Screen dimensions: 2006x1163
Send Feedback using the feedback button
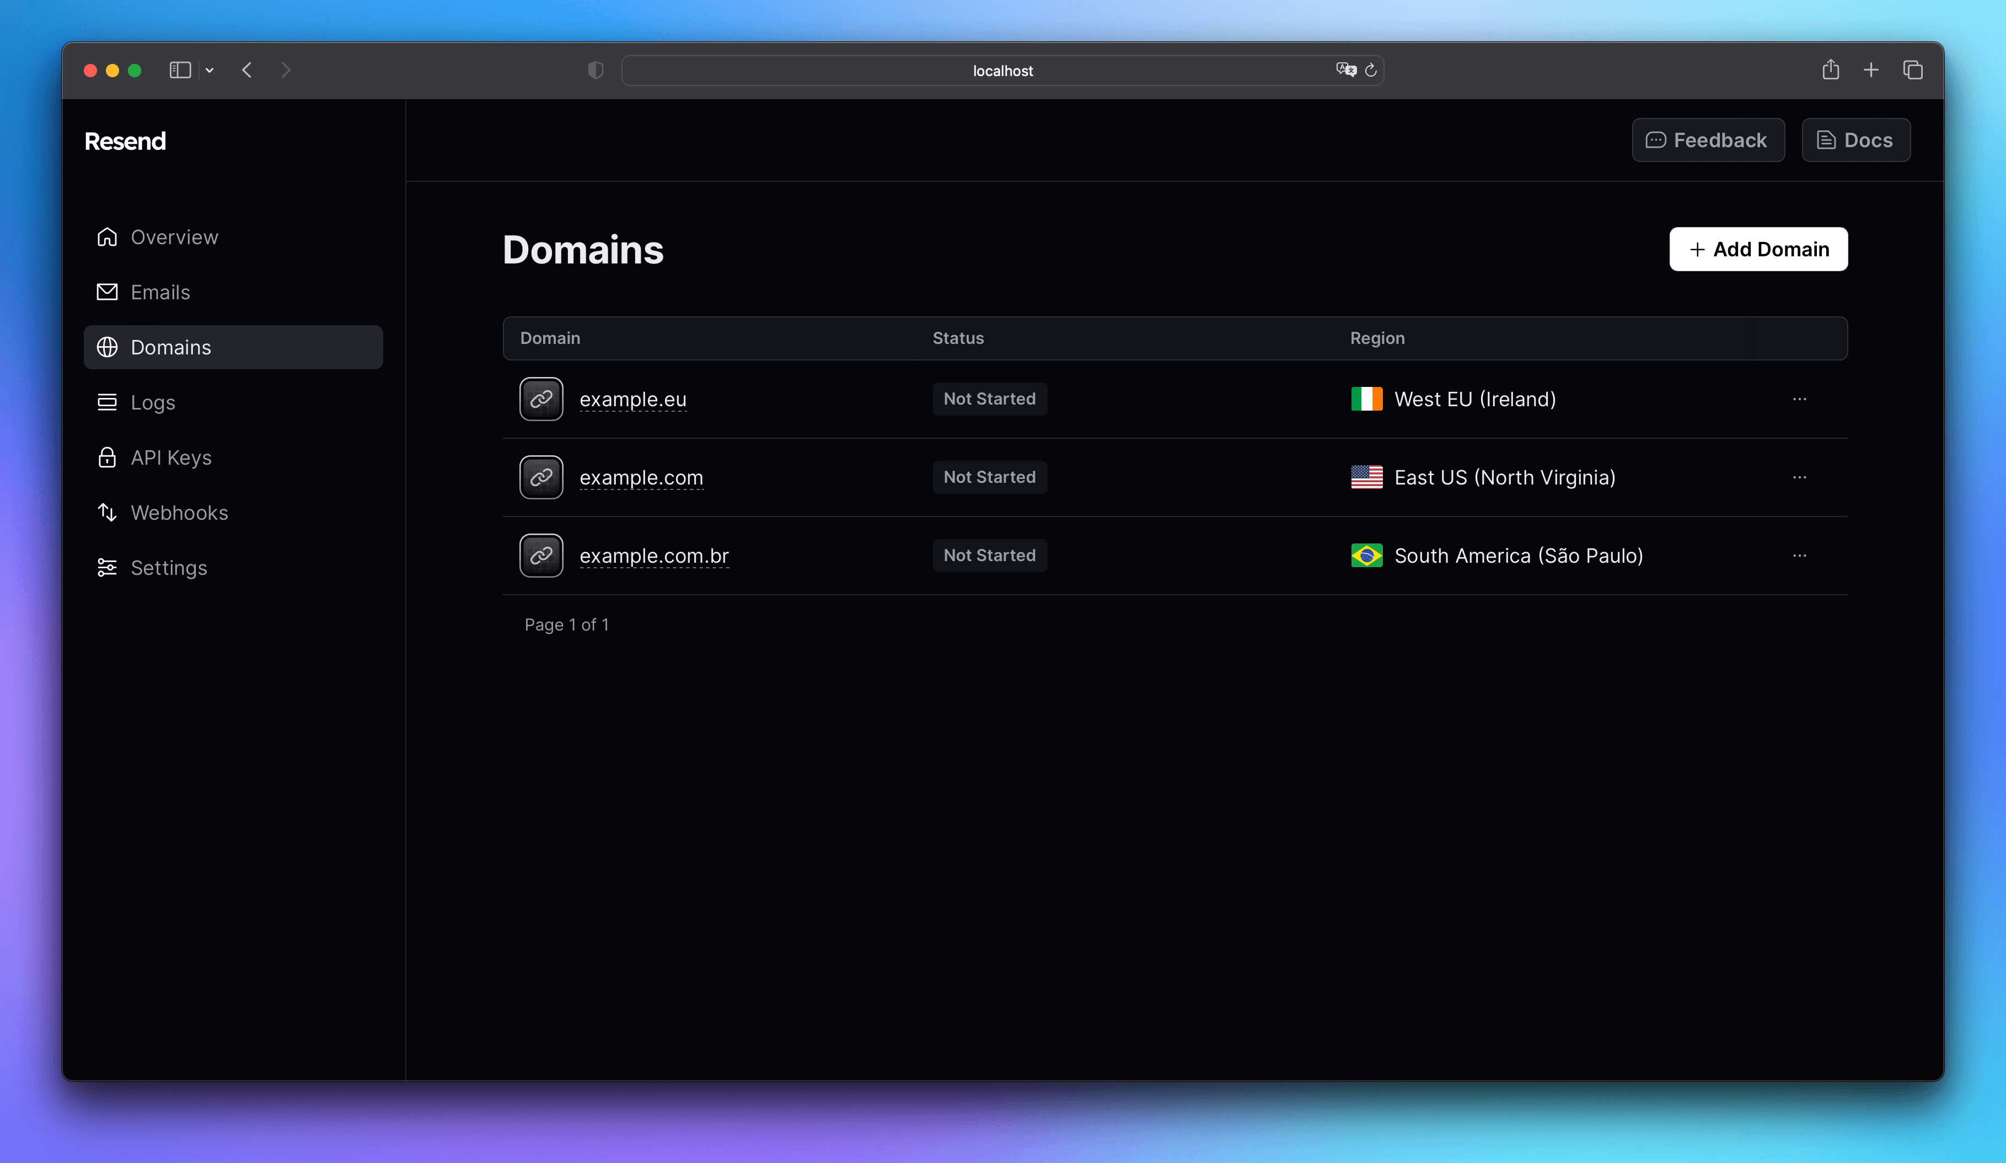tap(1708, 140)
